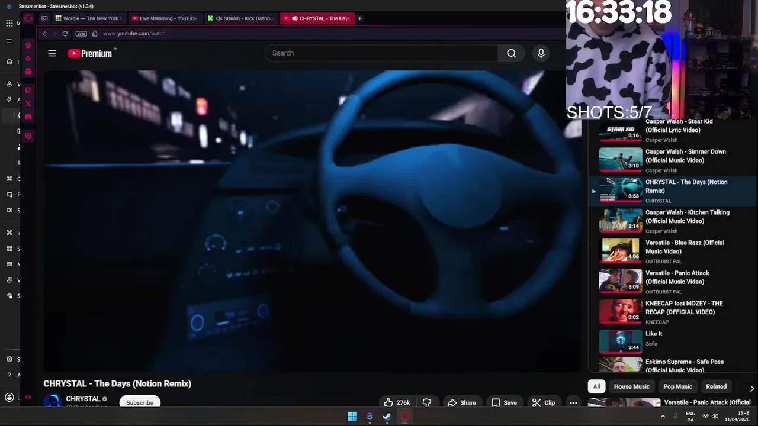Screen dimensions: 758x426
Task: Click the YouTube Search box
Action: (x=381, y=53)
